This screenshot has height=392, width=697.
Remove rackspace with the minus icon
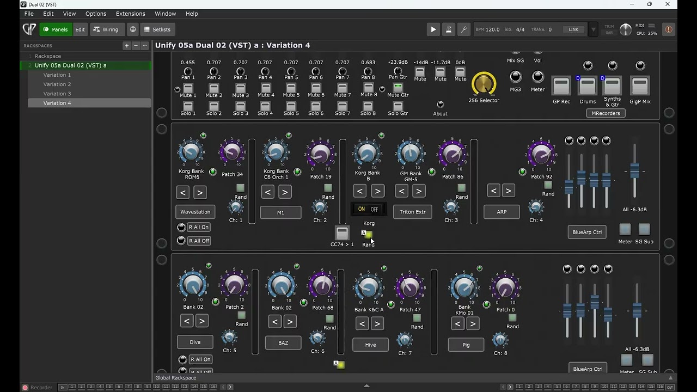(x=136, y=46)
